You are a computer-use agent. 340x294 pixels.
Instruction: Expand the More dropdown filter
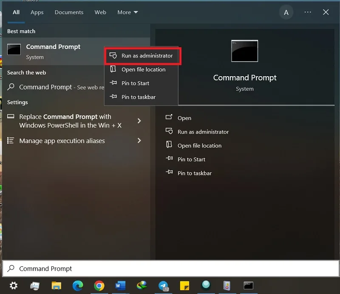click(x=127, y=12)
